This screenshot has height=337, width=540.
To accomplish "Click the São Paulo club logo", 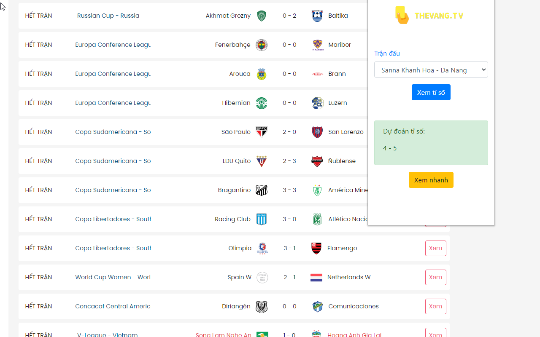I will tap(262, 132).
